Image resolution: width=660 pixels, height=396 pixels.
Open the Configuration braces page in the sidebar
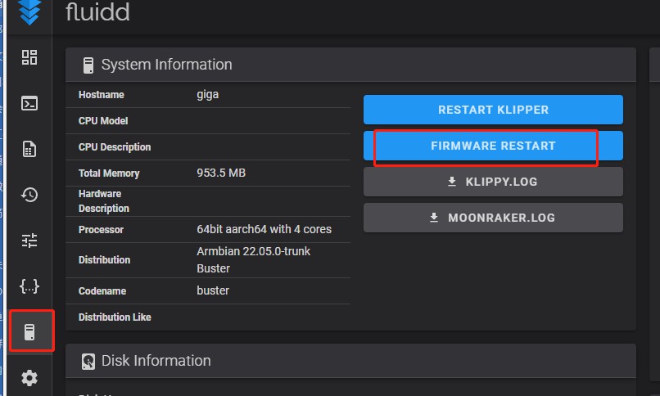[29, 286]
